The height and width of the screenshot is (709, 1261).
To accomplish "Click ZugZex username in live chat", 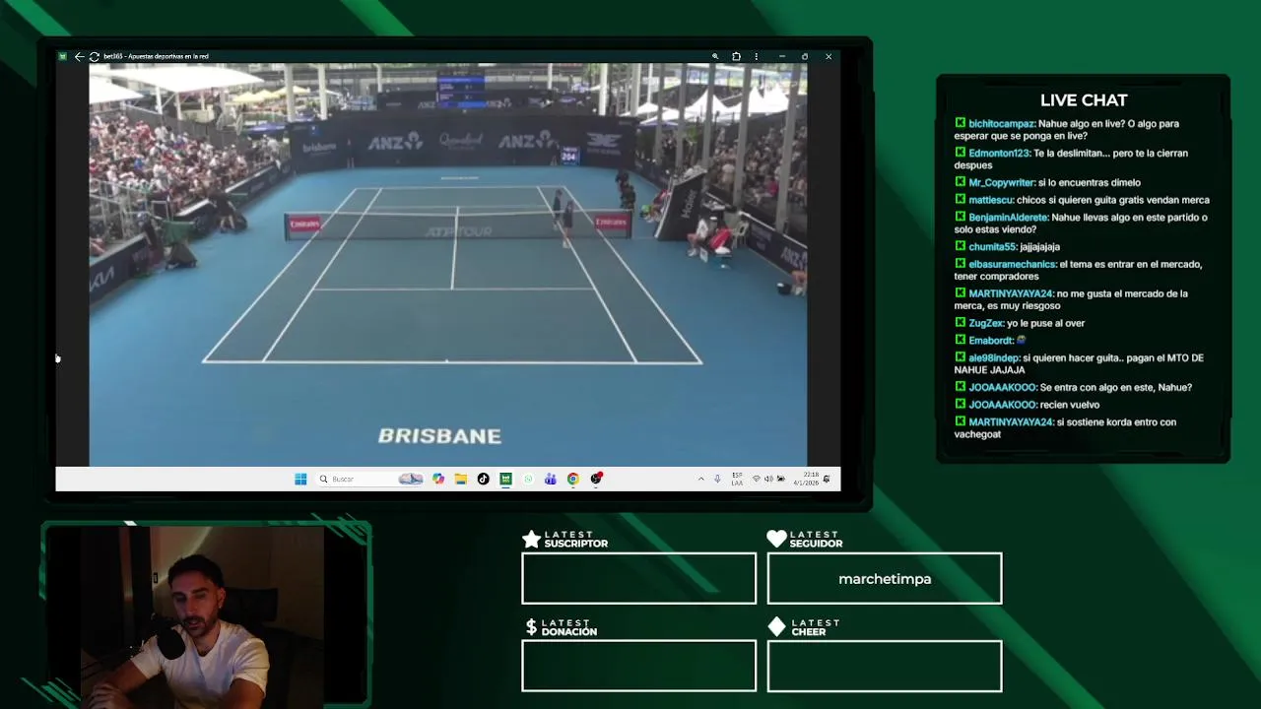I will [x=986, y=323].
